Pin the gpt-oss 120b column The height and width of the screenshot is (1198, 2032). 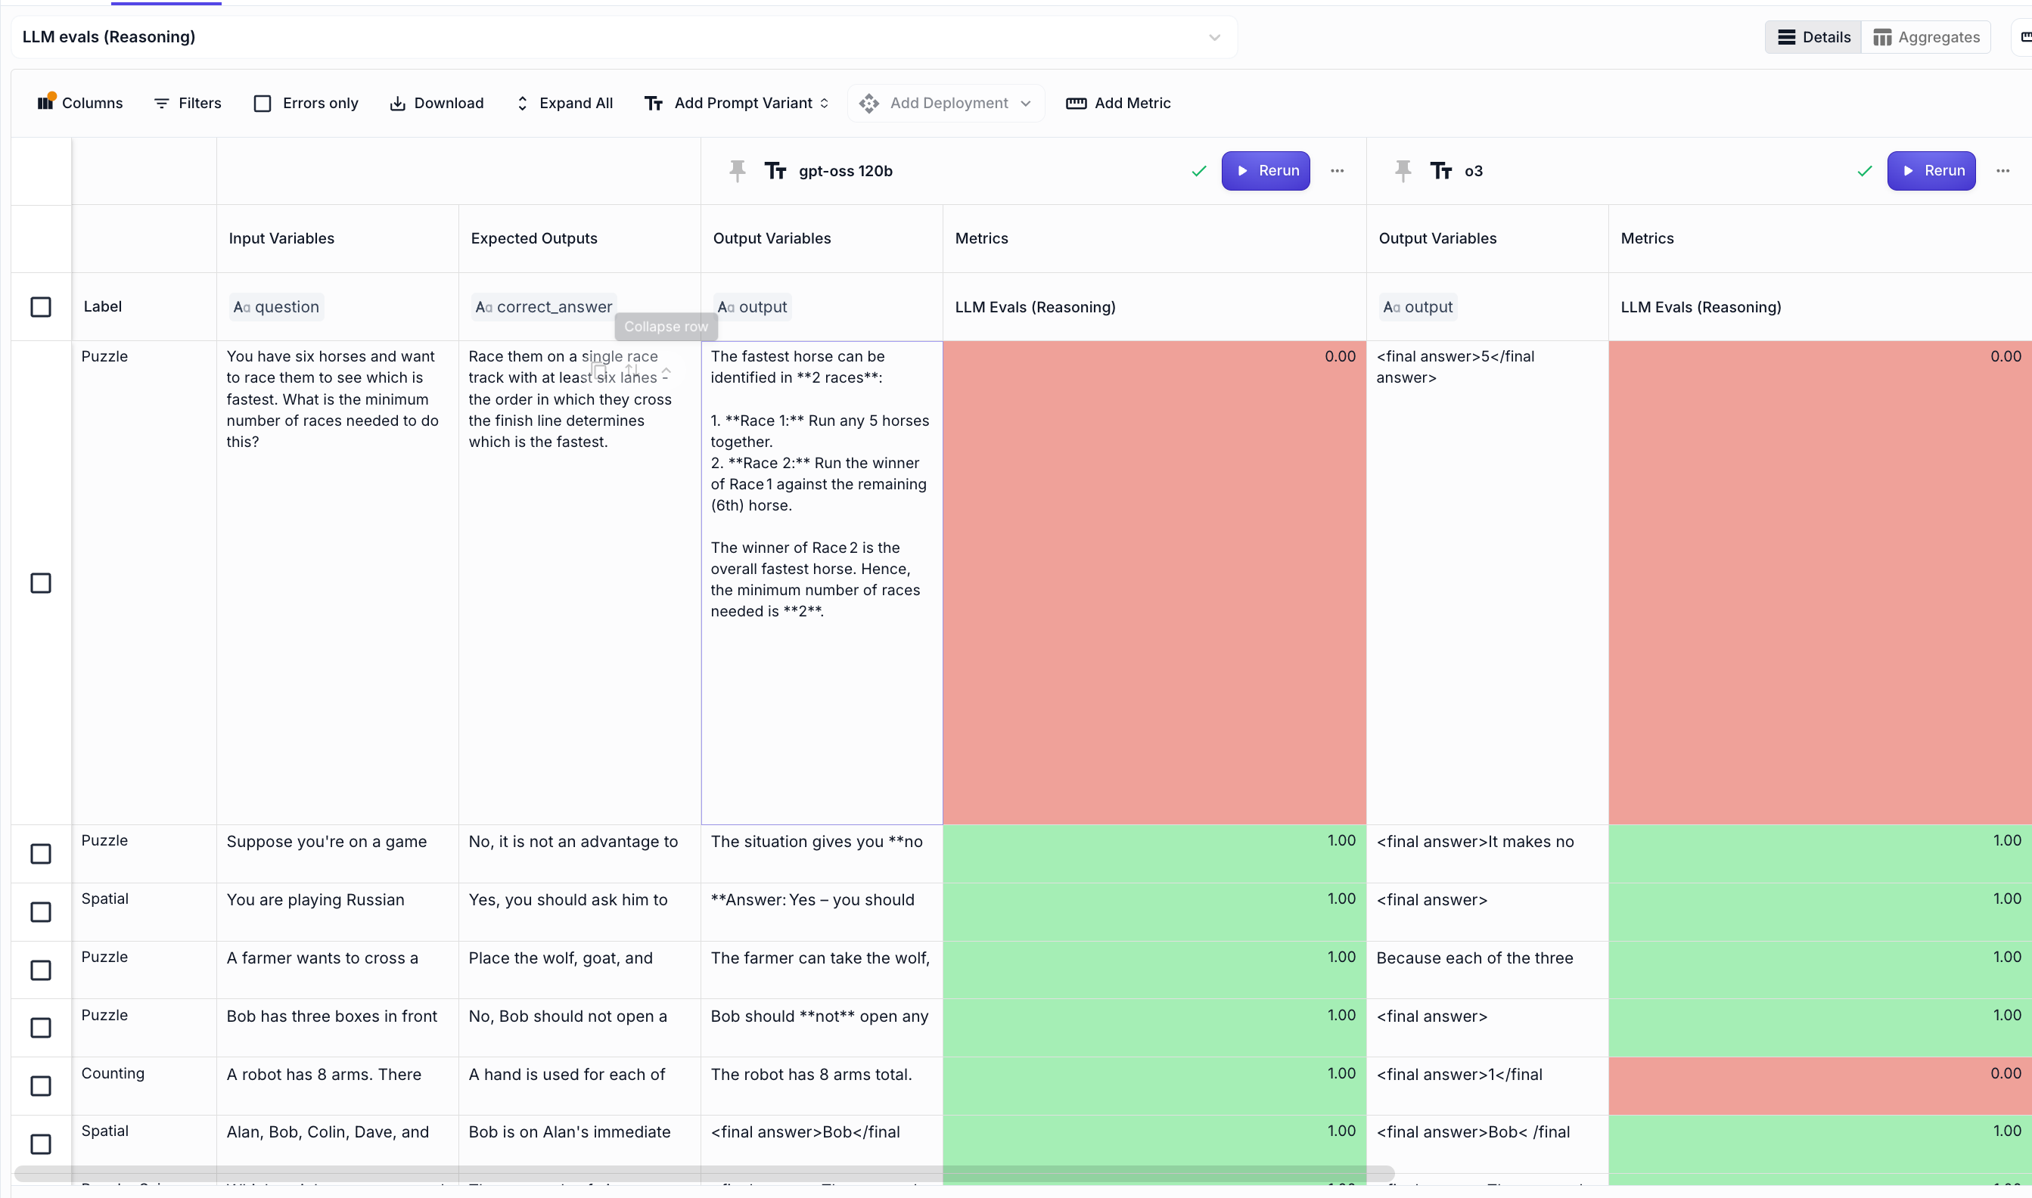click(x=737, y=170)
